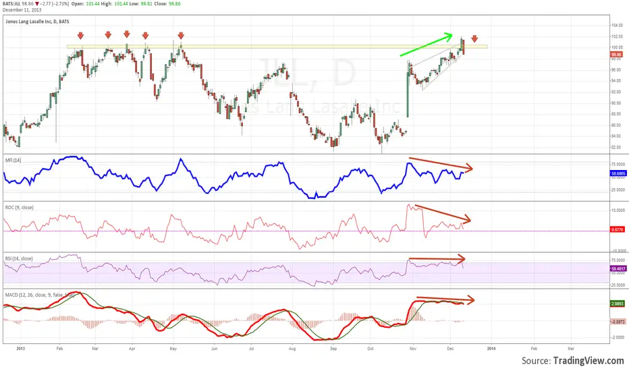
Task: Click the -2.77 (-2.73%) change value
Action: 55,3
